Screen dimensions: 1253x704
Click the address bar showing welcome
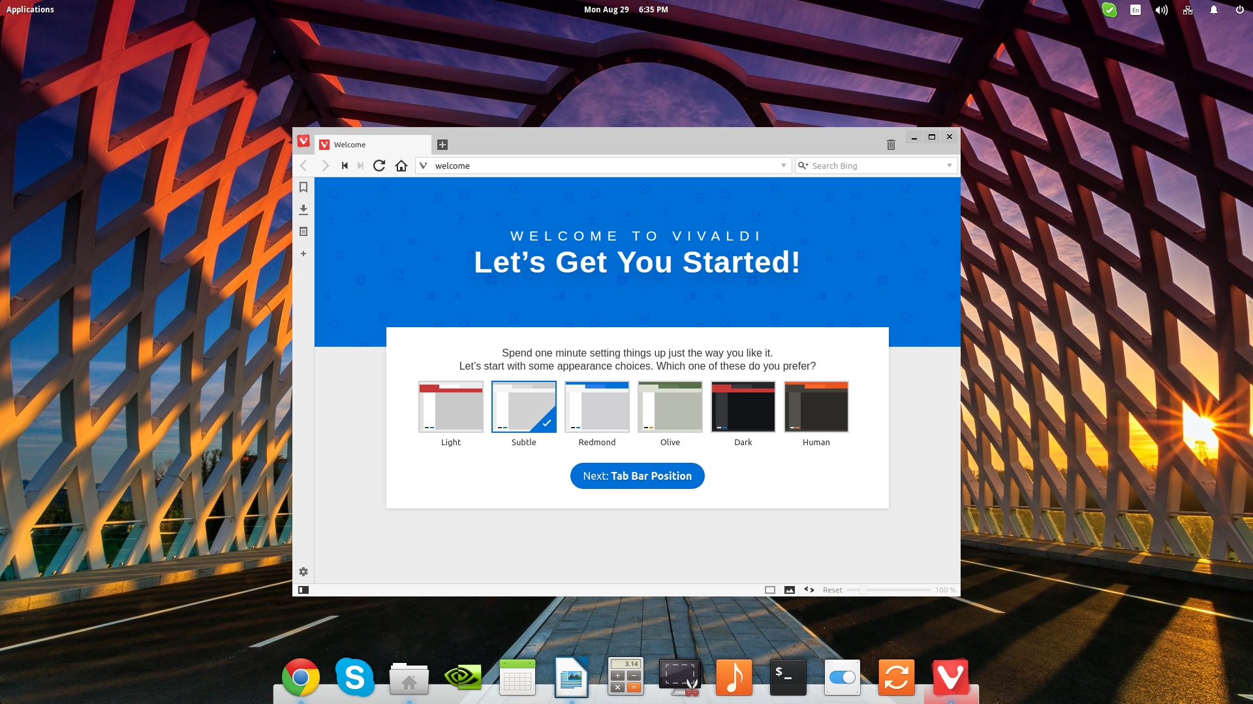tap(603, 166)
